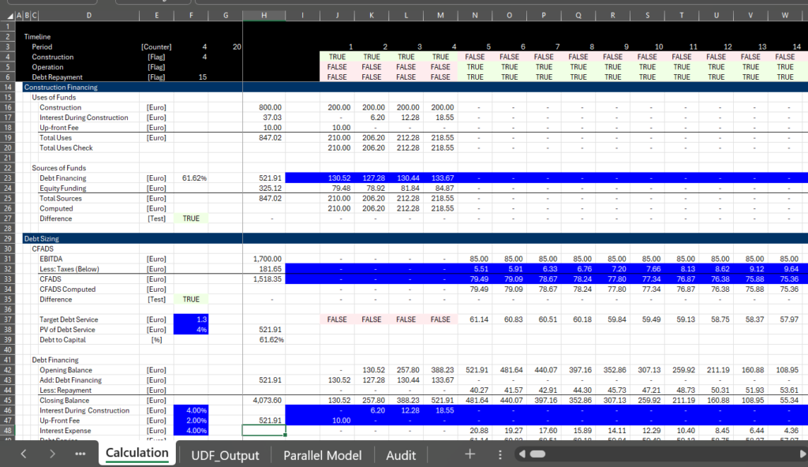Screen dimensions: 808x467
Task: Click the 1.3 Target Debt Service input
Action: click(191, 319)
